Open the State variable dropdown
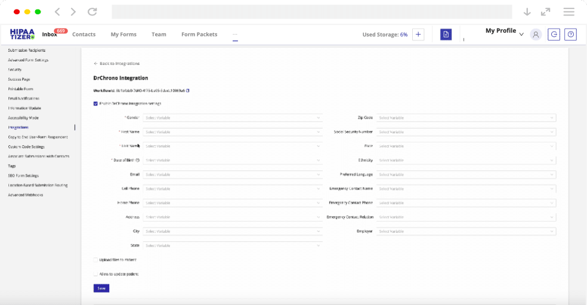This screenshot has height=305, width=587. click(233, 245)
